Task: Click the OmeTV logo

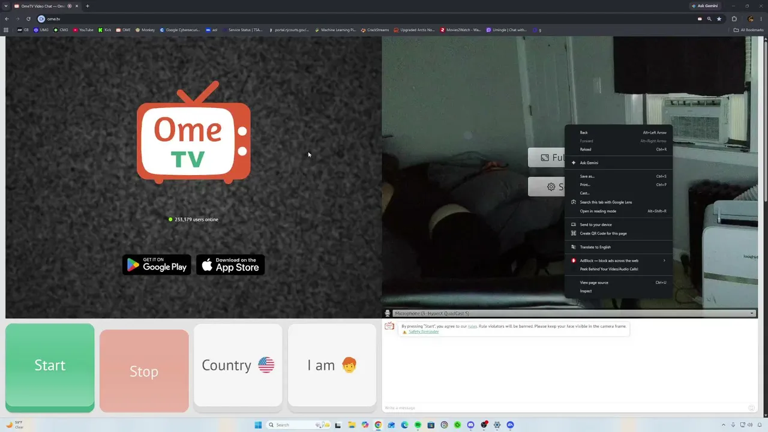Action: [x=194, y=133]
